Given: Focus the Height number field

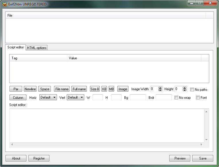Looking at the screenshot, I should pyautogui.click(x=179, y=89).
